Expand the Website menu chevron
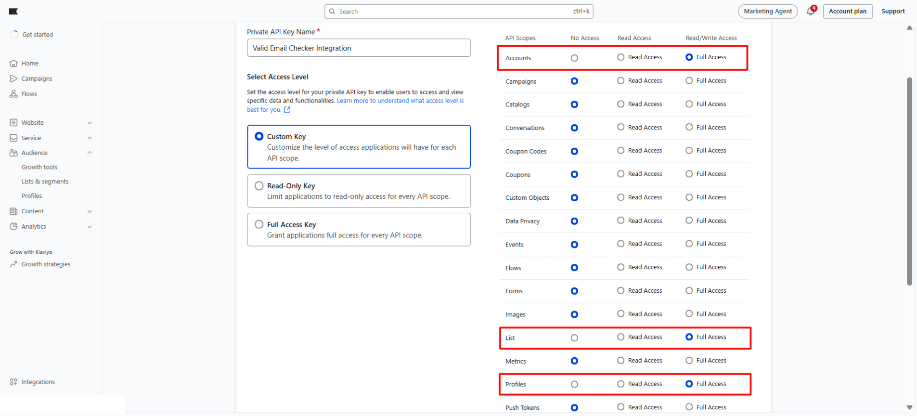This screenshot has width=917, height=416. (x=90, y=123)
